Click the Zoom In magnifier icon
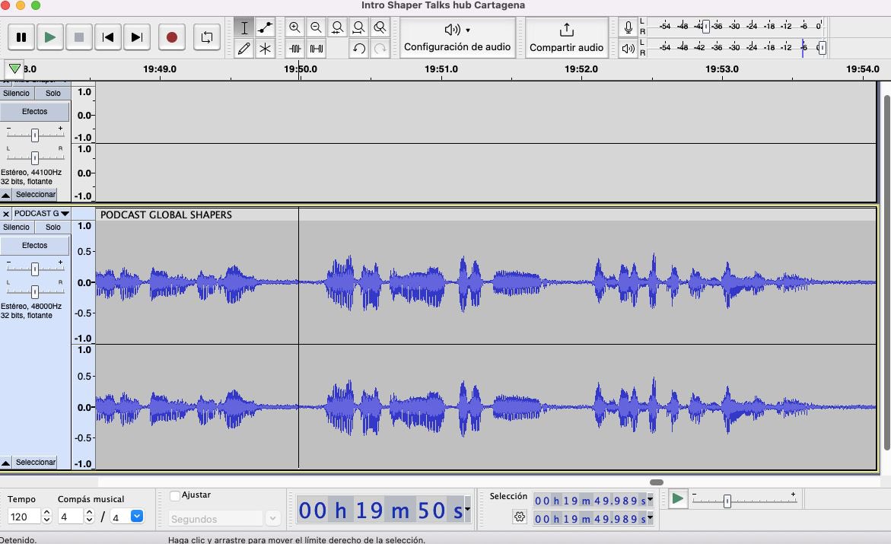The image size is (891, 544). (294, 27)
